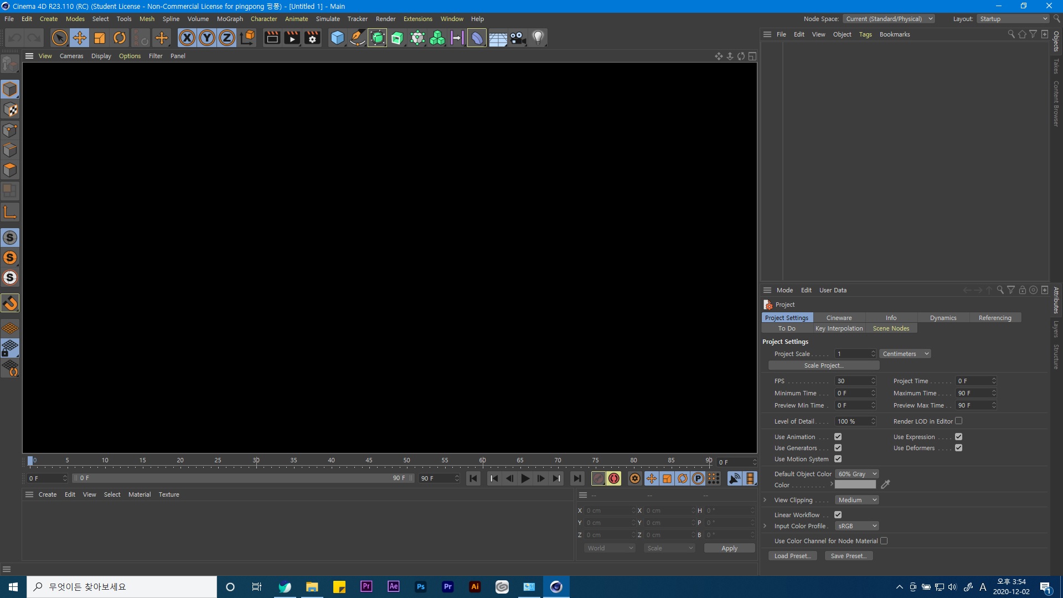The height and width of the screenshot is (598, 1063).
Task: Open the Centimeters unit dropdown
Action: coord(905,354)
